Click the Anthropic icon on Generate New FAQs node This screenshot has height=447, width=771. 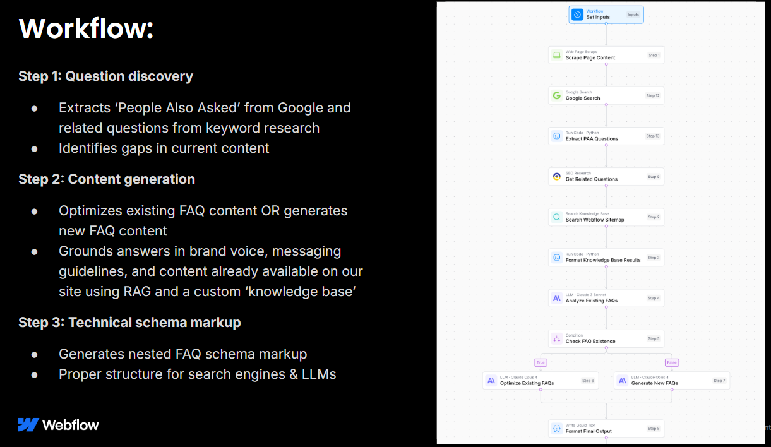point(623,381)
